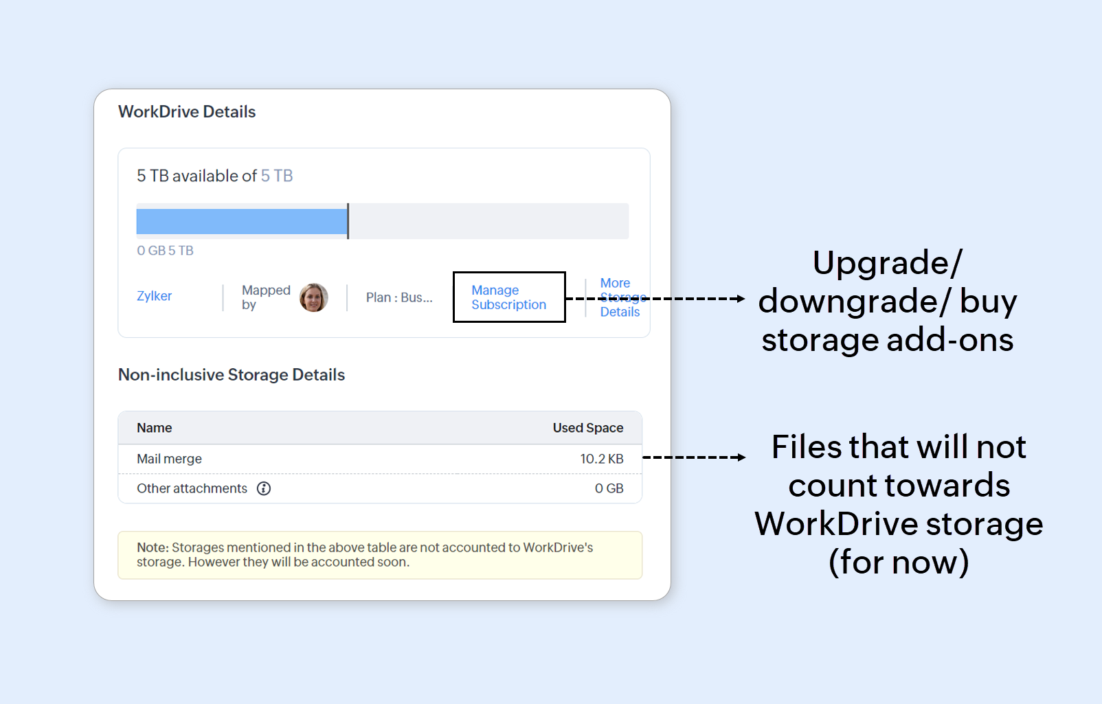Click the blue filled portion of storage bar
This screenshot has height=704, width=1102.
242,221
